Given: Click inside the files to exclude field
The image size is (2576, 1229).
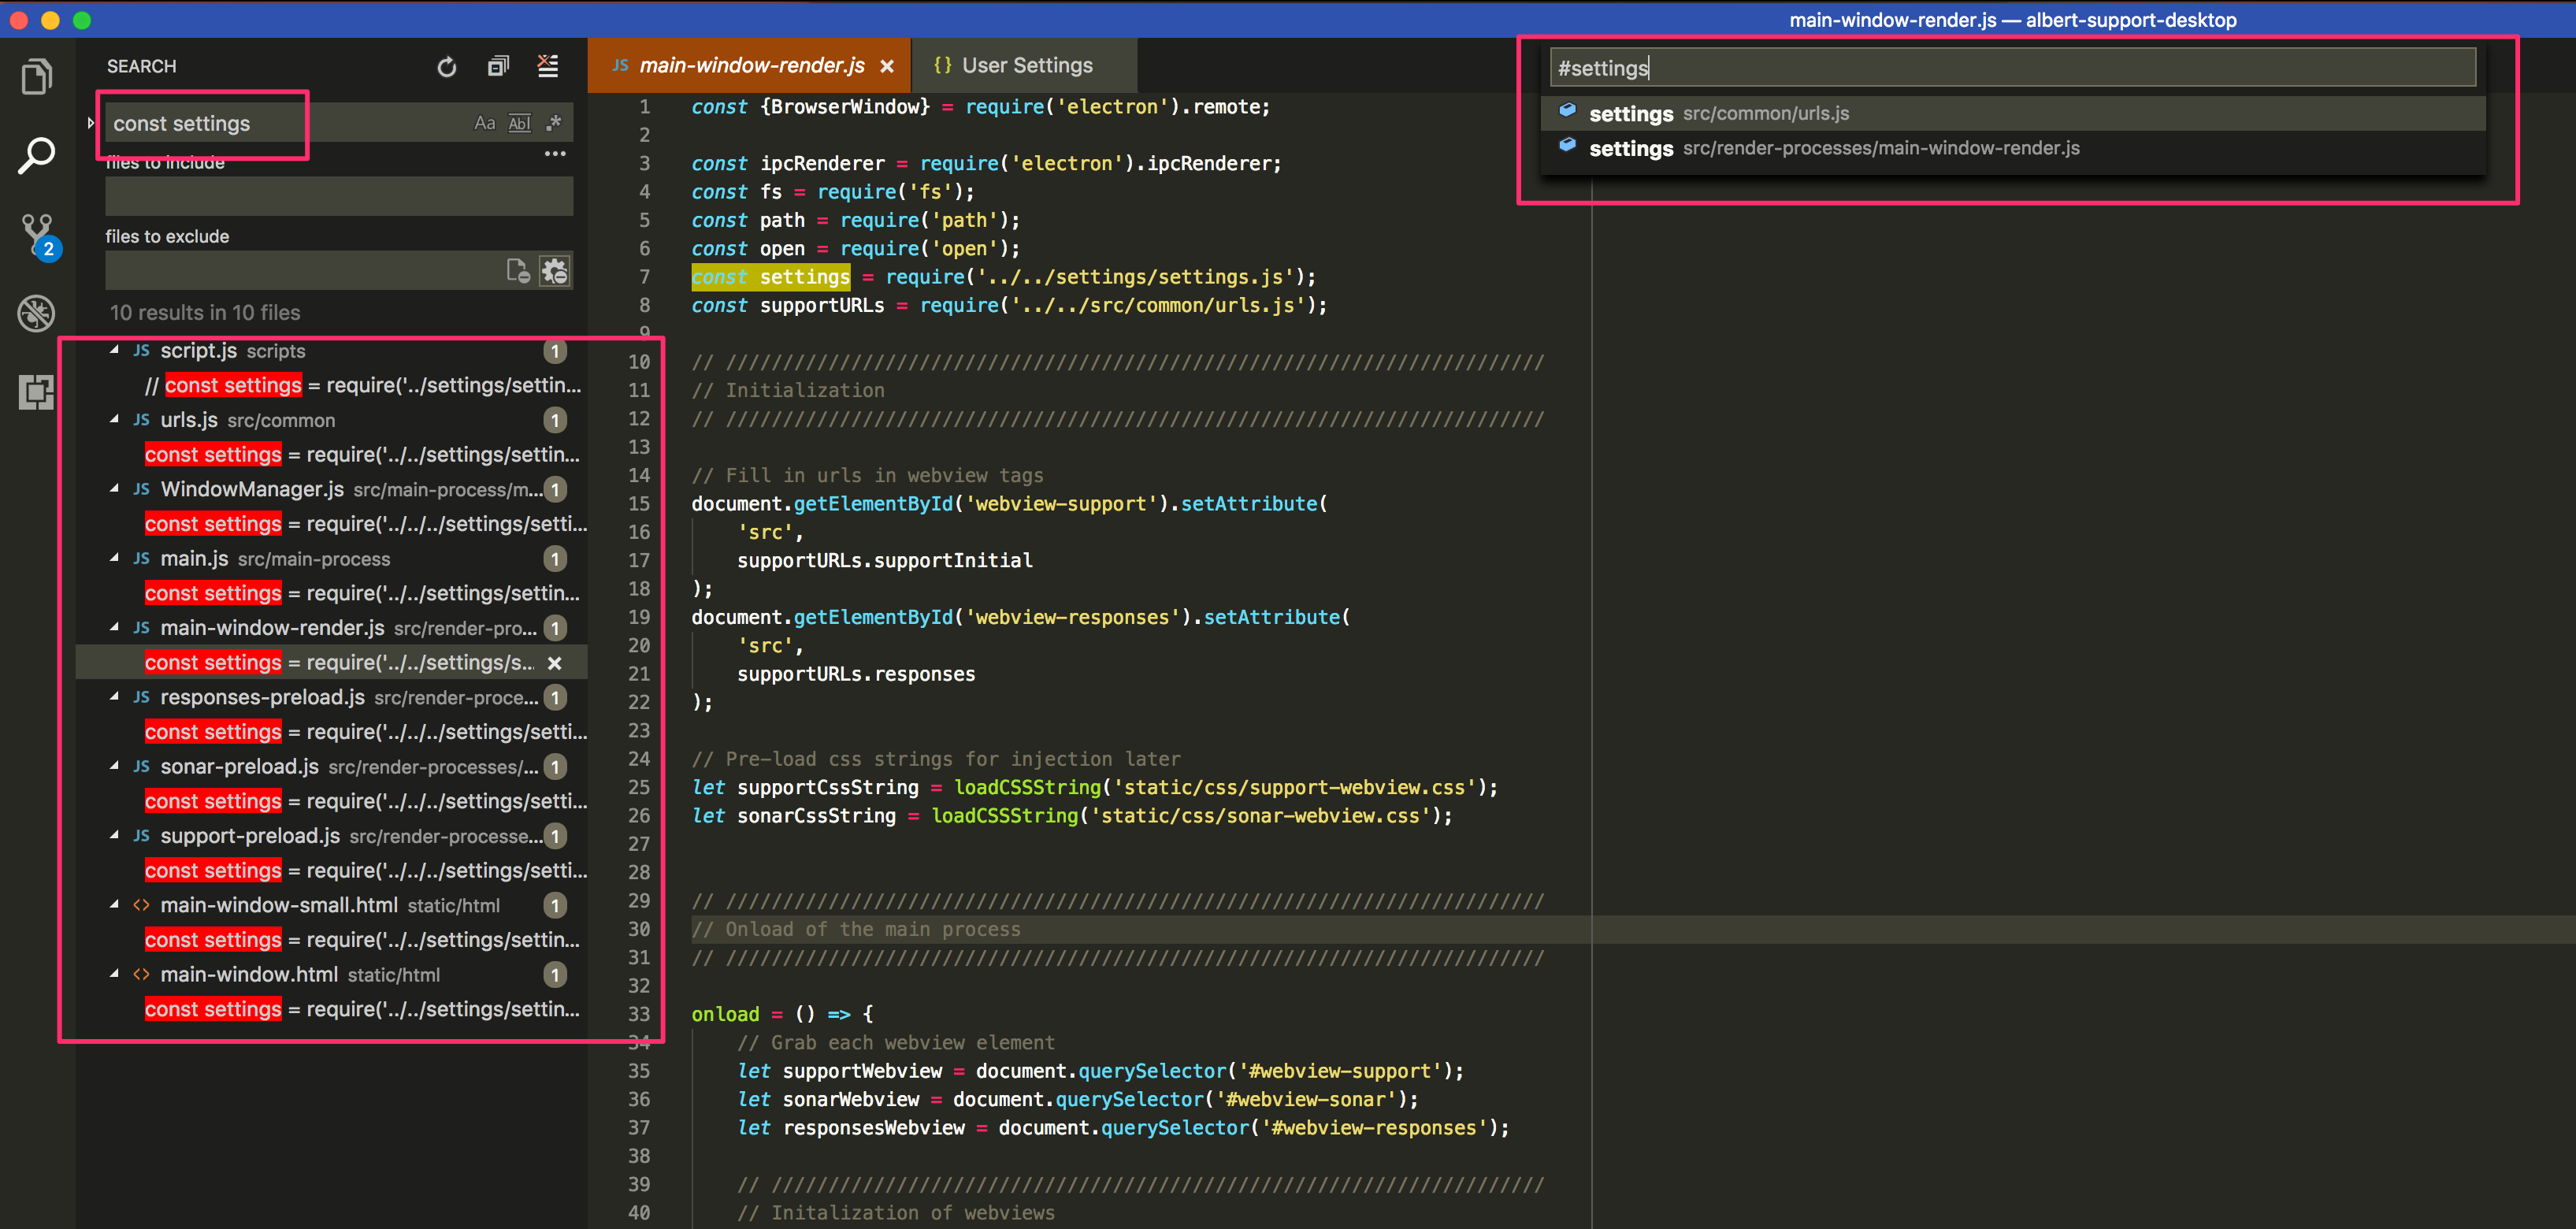Looking at the screenshot, I should 300,270.
